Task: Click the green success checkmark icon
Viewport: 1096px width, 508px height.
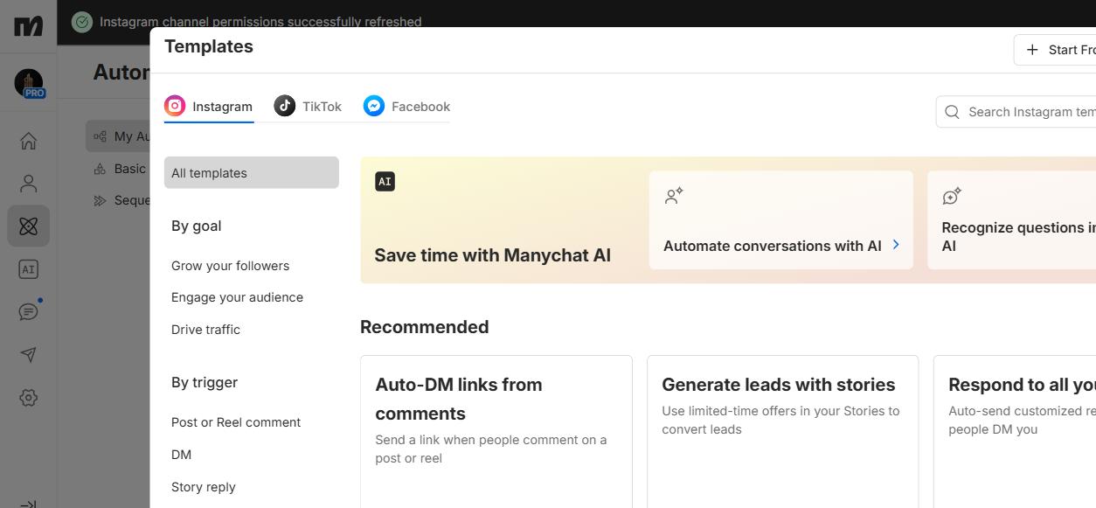Action: coord(82,22)
